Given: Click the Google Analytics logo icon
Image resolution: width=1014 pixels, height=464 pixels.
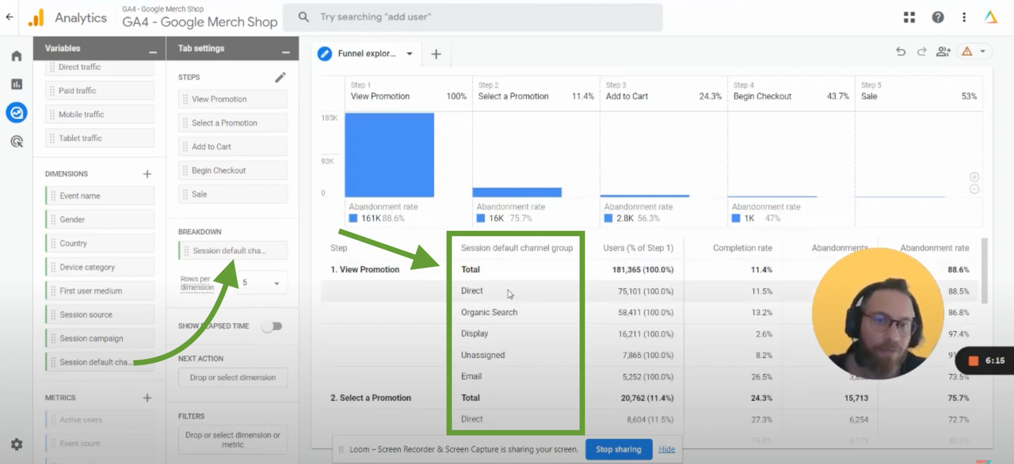Looking at the screenshot, I should pyautogui.click(x=36, y=18).
